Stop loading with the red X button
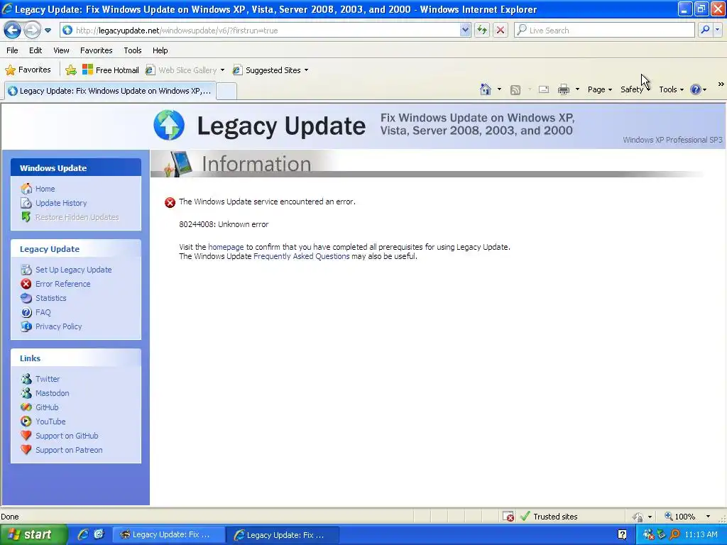This screenshot has width=727, height=545. pyautogui.click(x=501, y=30)
